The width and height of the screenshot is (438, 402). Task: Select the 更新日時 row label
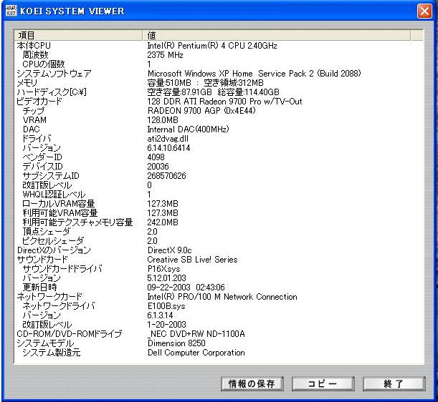point(40,288)
